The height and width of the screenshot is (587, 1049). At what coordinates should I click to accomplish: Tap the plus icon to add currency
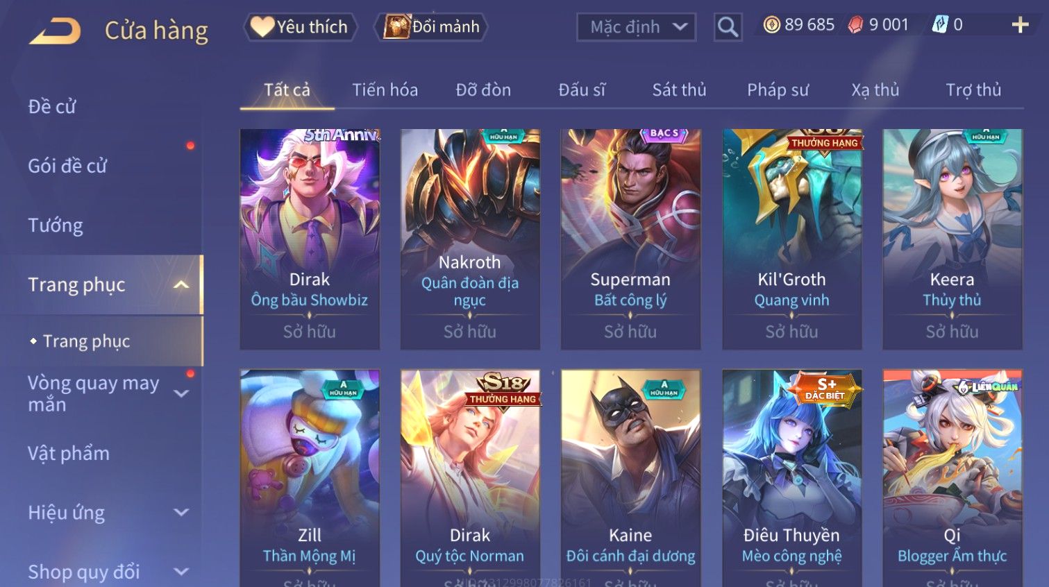(1020, 25)
